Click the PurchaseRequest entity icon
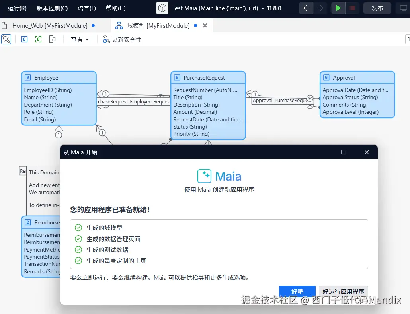 [177, 77]
